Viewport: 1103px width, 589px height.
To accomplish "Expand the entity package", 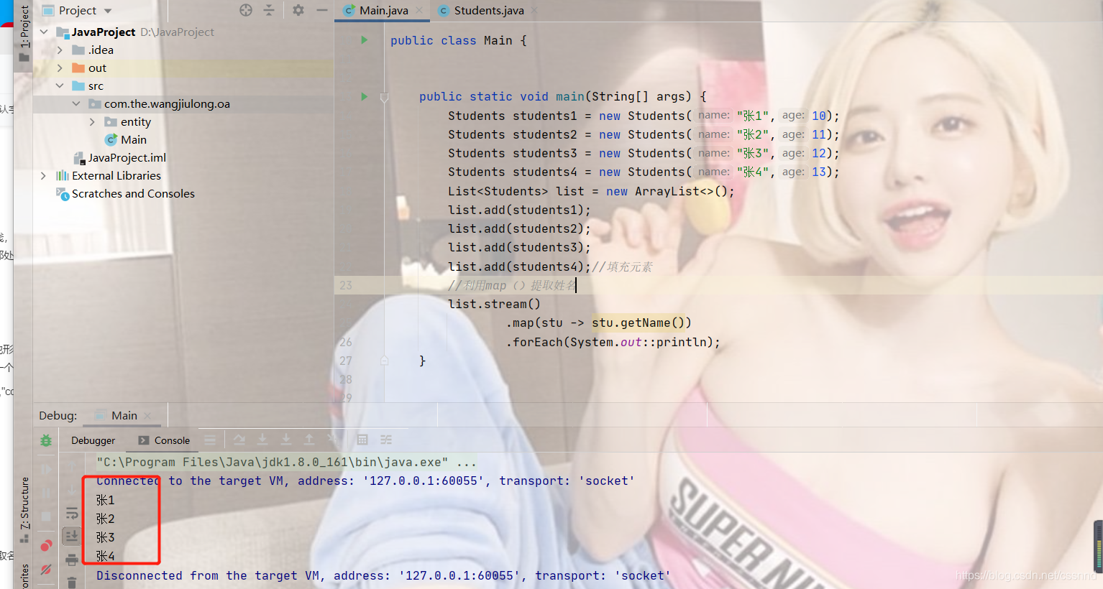I will pos(92,121).
